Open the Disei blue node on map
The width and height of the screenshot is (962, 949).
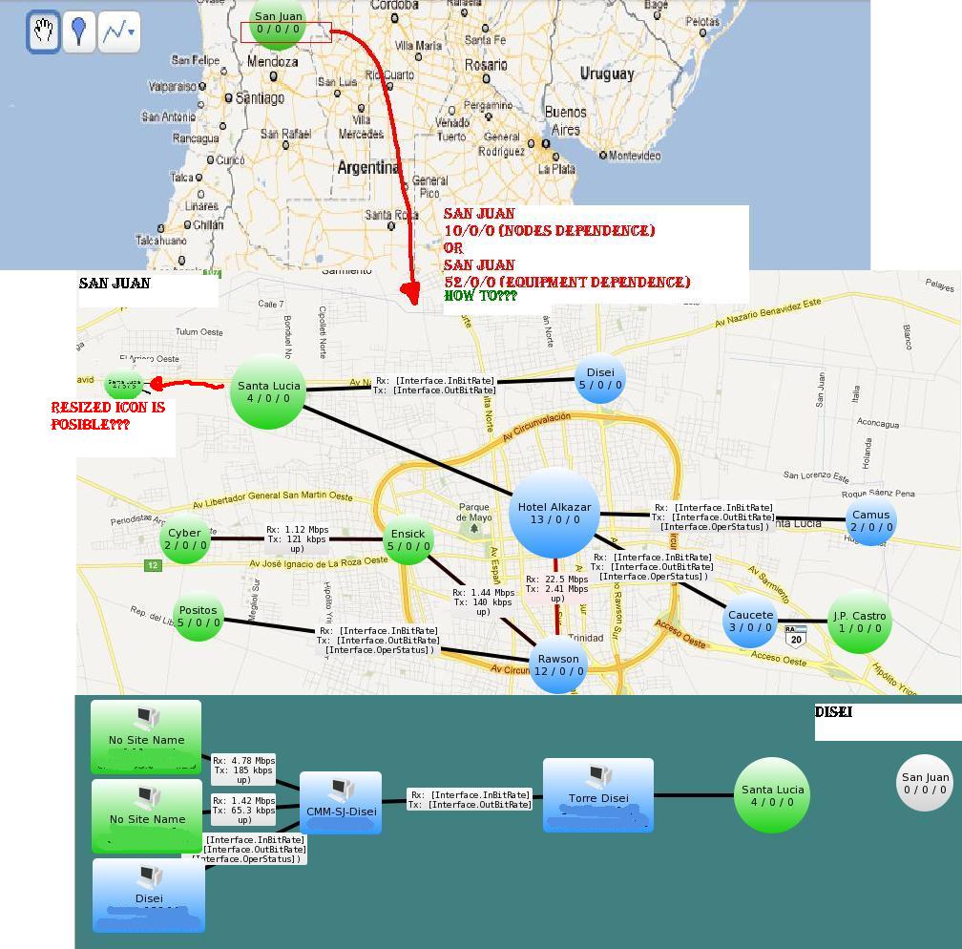[x=600, y=379]
